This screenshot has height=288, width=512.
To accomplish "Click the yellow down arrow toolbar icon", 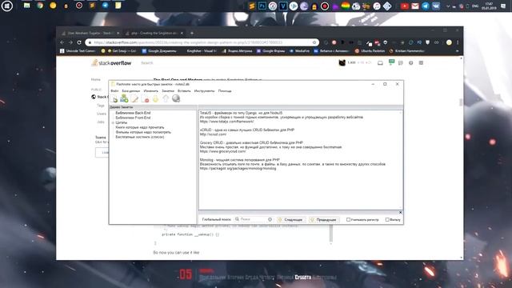I will [155, 98].
